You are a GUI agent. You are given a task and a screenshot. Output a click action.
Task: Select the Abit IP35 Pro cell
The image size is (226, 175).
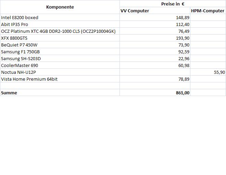[x=60, y=24]
